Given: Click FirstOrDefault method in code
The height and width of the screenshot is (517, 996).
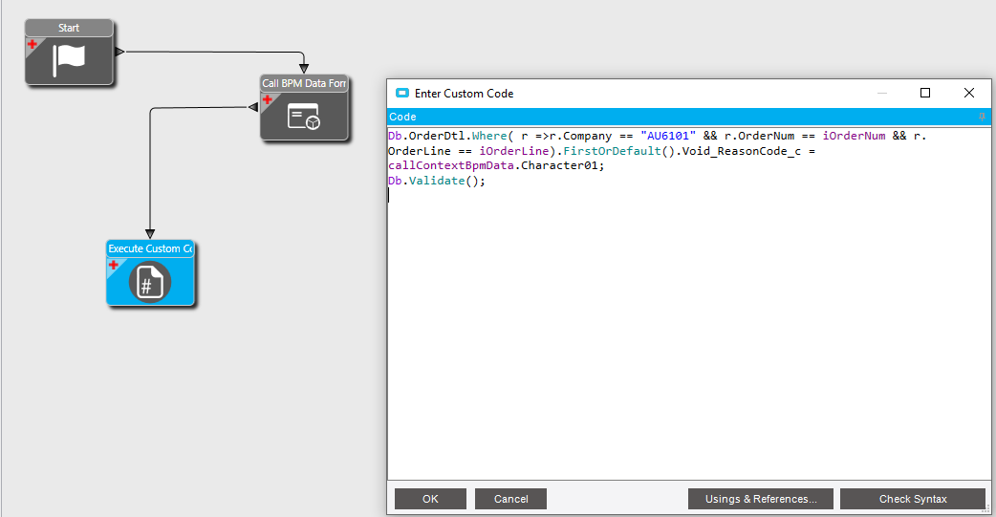Looking at the screenshot, I should 613,151.
